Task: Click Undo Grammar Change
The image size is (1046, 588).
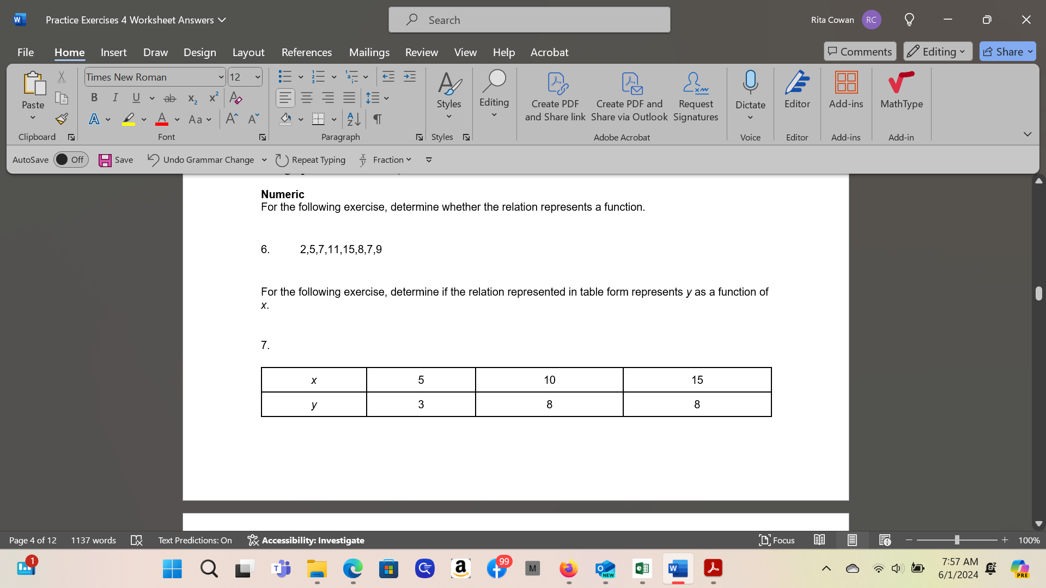Action: pyautogui.click(x=200, y=160)
